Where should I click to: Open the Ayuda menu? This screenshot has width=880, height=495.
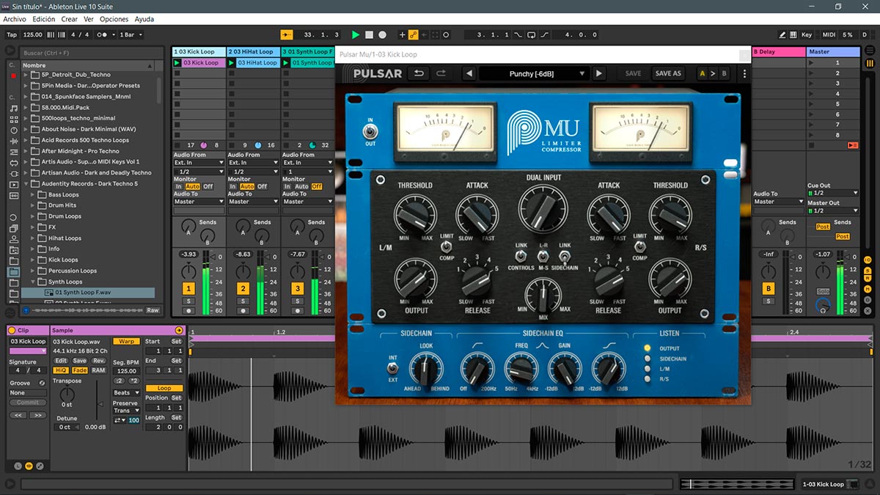click(144, 19)
